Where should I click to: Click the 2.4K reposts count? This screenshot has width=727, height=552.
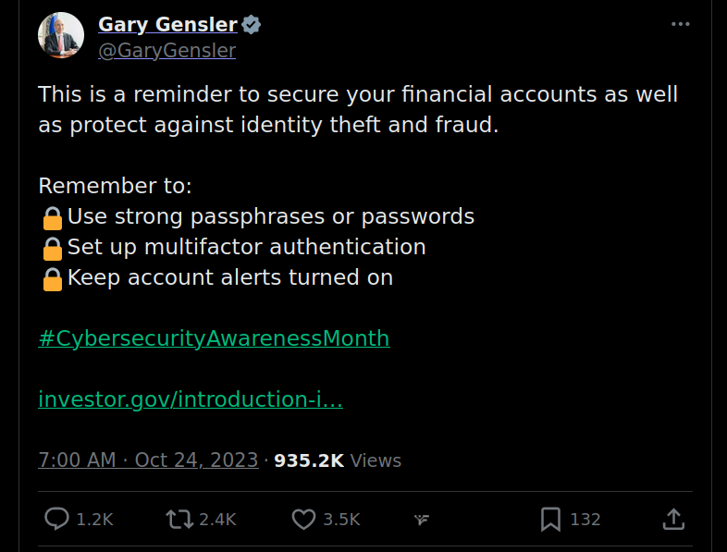tap(217, 520)
